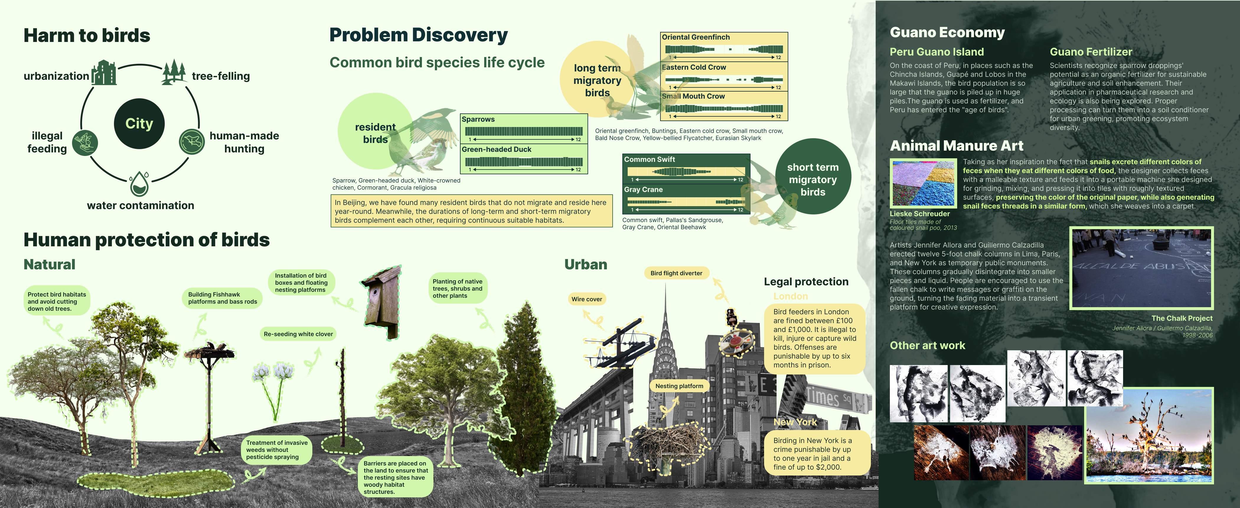Viewport: 1240px width, 508px height.
Task: Click the human-made hunting bird icon
Action: click(192, 141)
